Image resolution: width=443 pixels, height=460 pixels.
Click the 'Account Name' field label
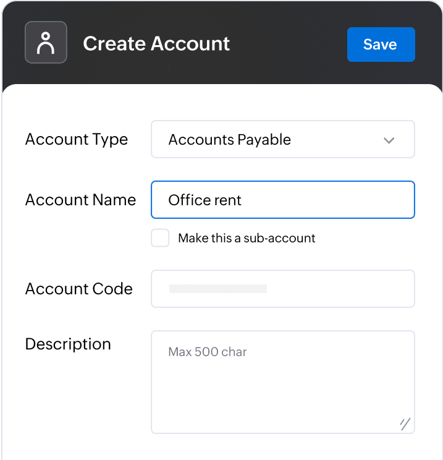(x=80, y=200)
